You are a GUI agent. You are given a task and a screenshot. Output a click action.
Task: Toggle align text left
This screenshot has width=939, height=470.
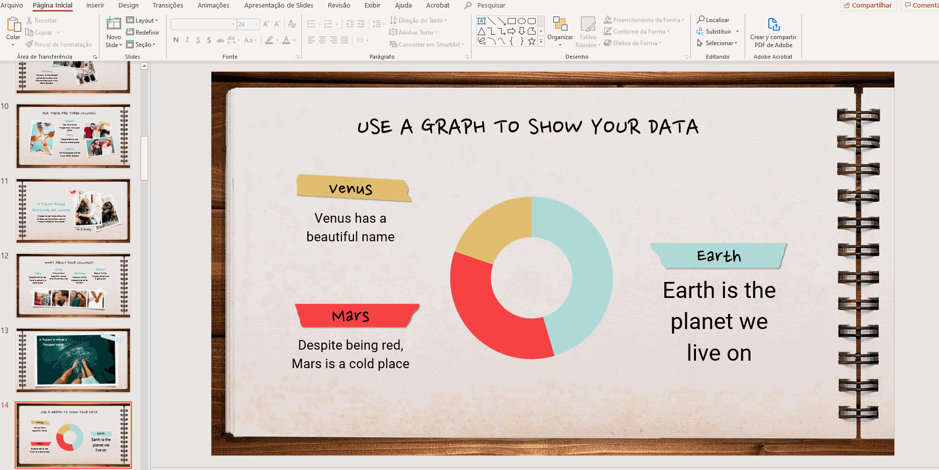311,40
